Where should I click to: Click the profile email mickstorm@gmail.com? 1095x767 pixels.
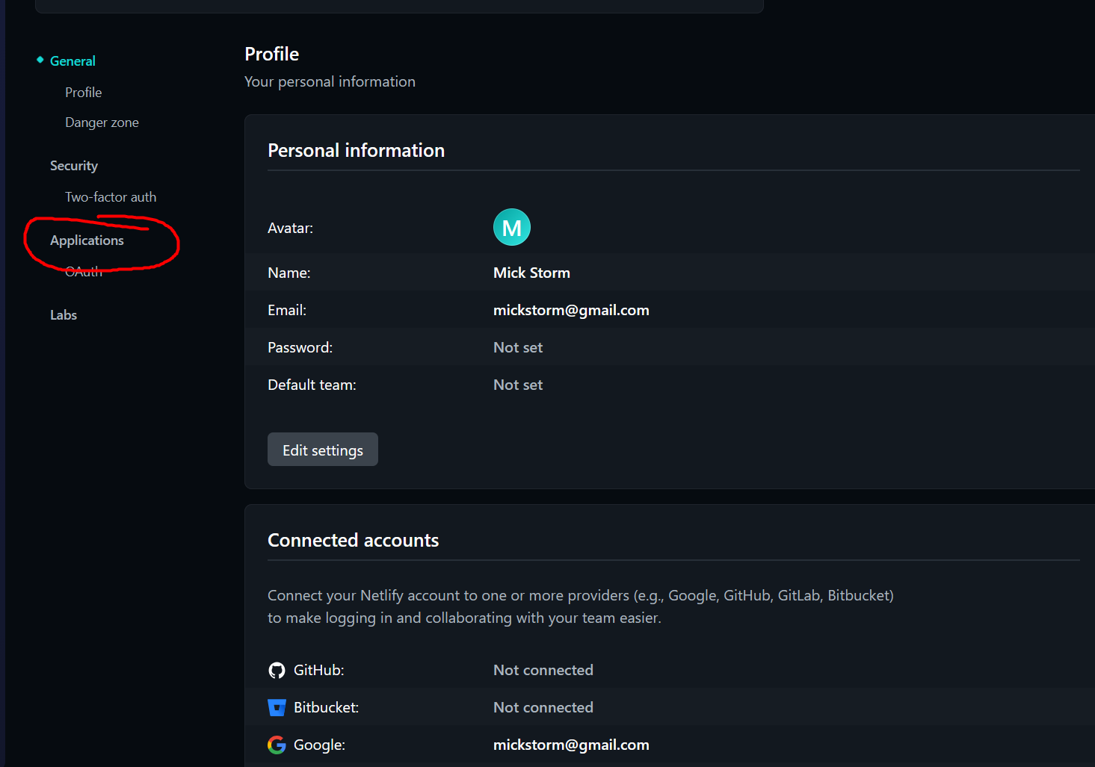[x=570, y=310]
